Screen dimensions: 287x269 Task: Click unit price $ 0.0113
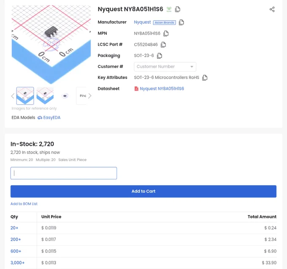click(49, 263)
